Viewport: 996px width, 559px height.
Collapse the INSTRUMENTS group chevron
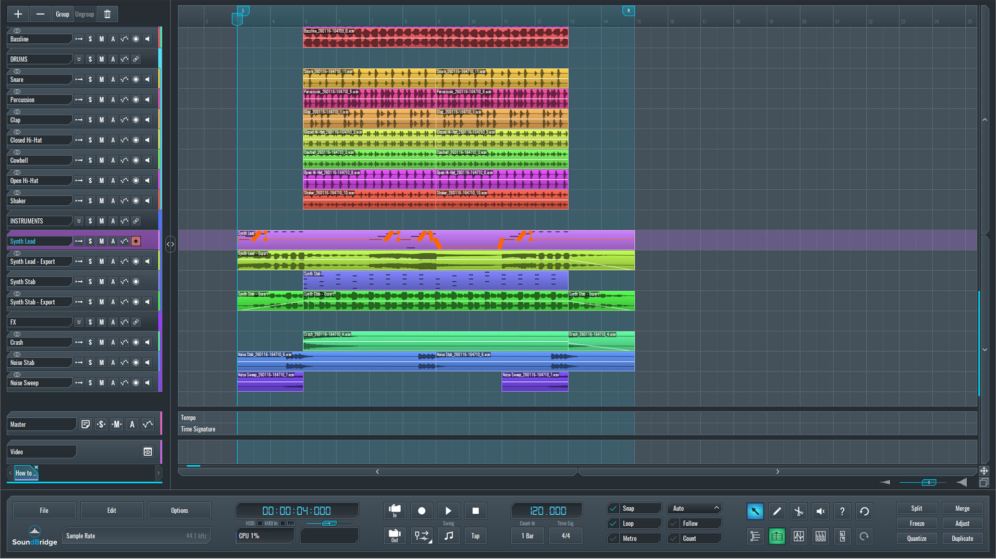[x=79, y=221]
